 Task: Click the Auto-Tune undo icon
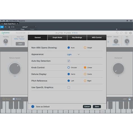click(x=117, y=33)
